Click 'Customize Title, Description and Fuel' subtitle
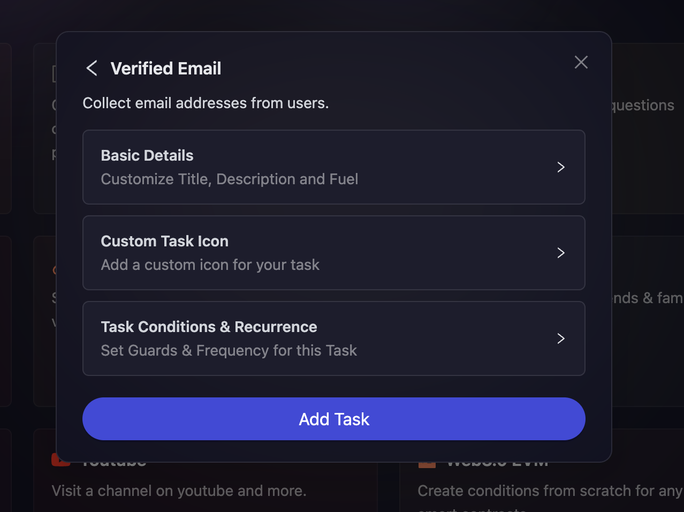This screenshot has width=684, height=512. click(x=229, y=179)
